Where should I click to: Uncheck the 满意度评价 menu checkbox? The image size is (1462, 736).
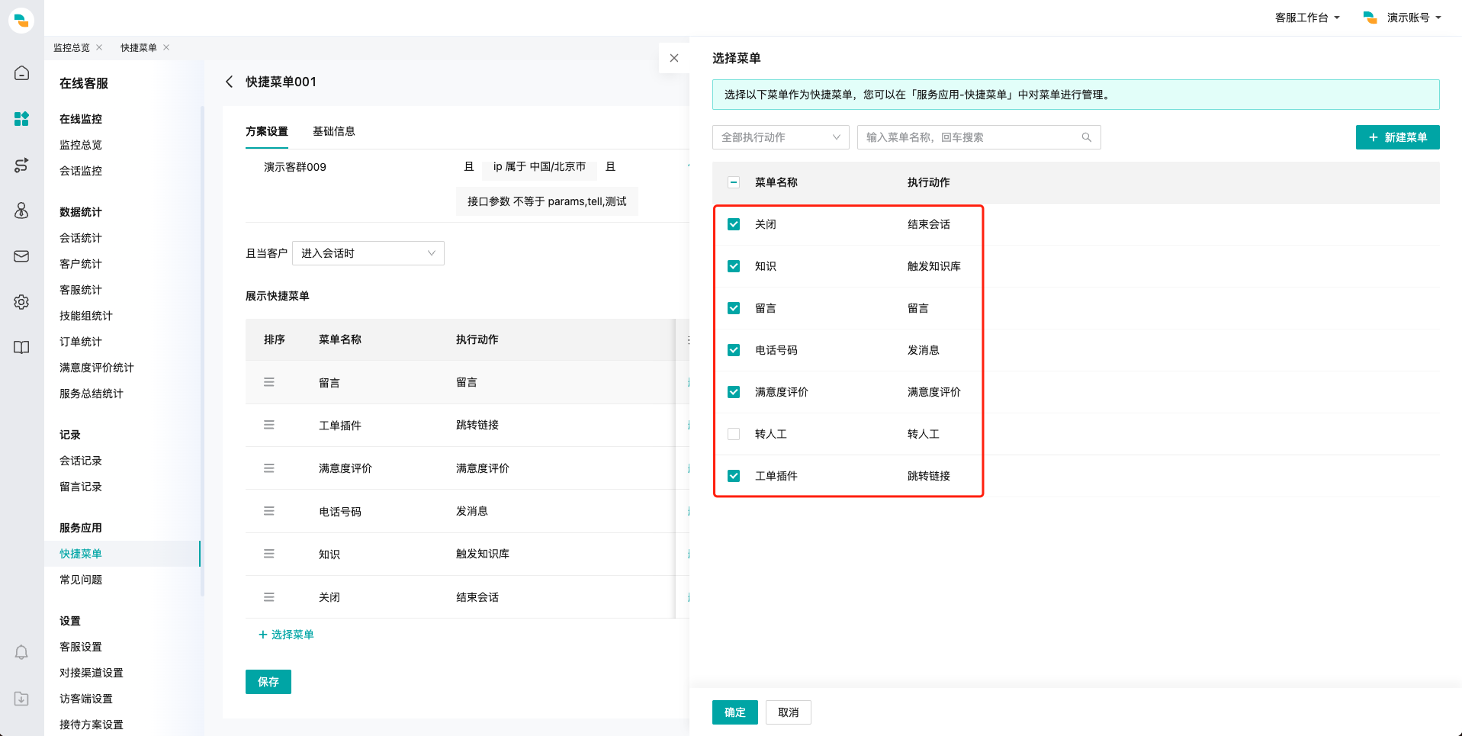[x=734, y=392]
